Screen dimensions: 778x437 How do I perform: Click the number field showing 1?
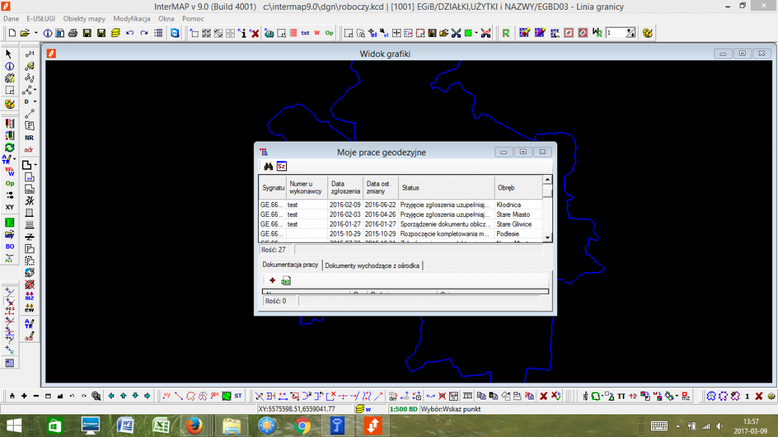pos(616,32)
